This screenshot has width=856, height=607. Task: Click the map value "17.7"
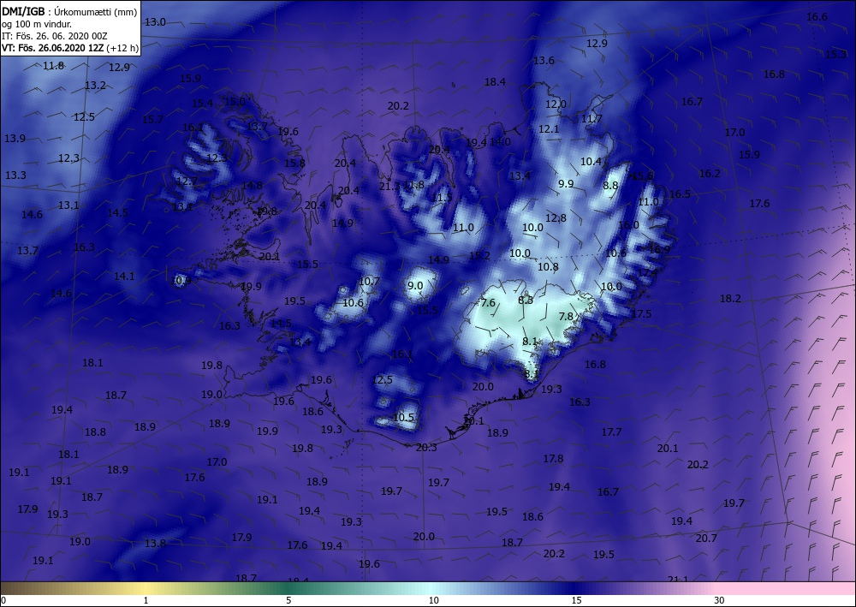pyautogui.click(x=611, y=431)
